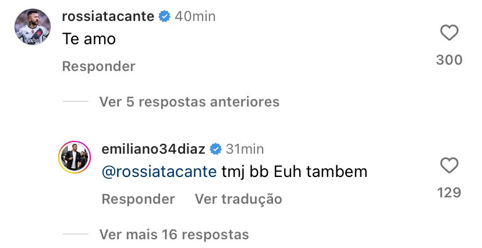The height and width of the screenshot is (248, 482).
Task: Like emiliano34diaz's reply with the heart
Action: (449, 166)
